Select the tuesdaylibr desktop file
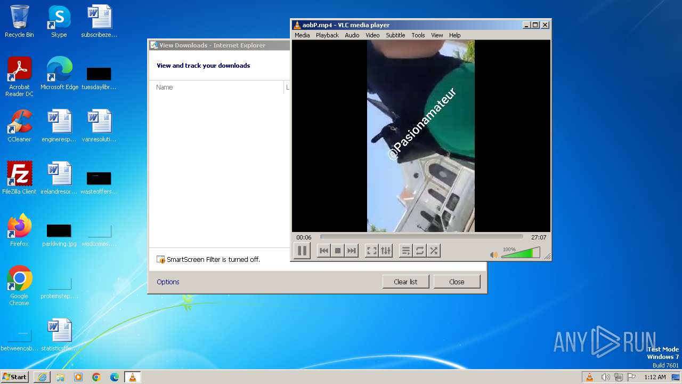 (99, 78)
